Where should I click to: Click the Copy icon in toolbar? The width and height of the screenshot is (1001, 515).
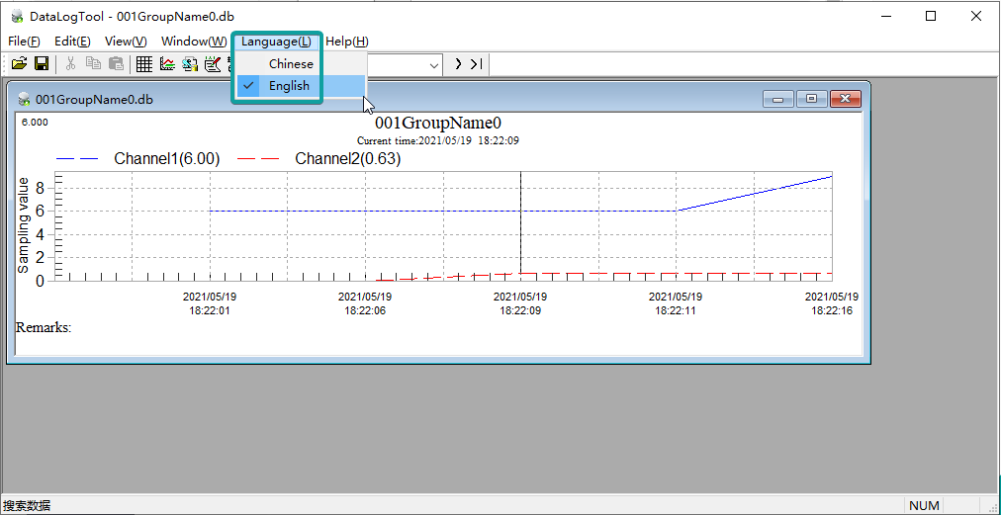[x=94, y=64]
